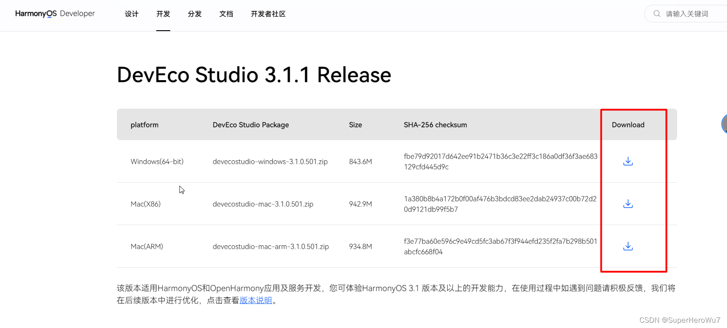Viewport: 727px width, 328px height.
Task: Open the 开发者社区 menu
Action: [x=268, y=14]
